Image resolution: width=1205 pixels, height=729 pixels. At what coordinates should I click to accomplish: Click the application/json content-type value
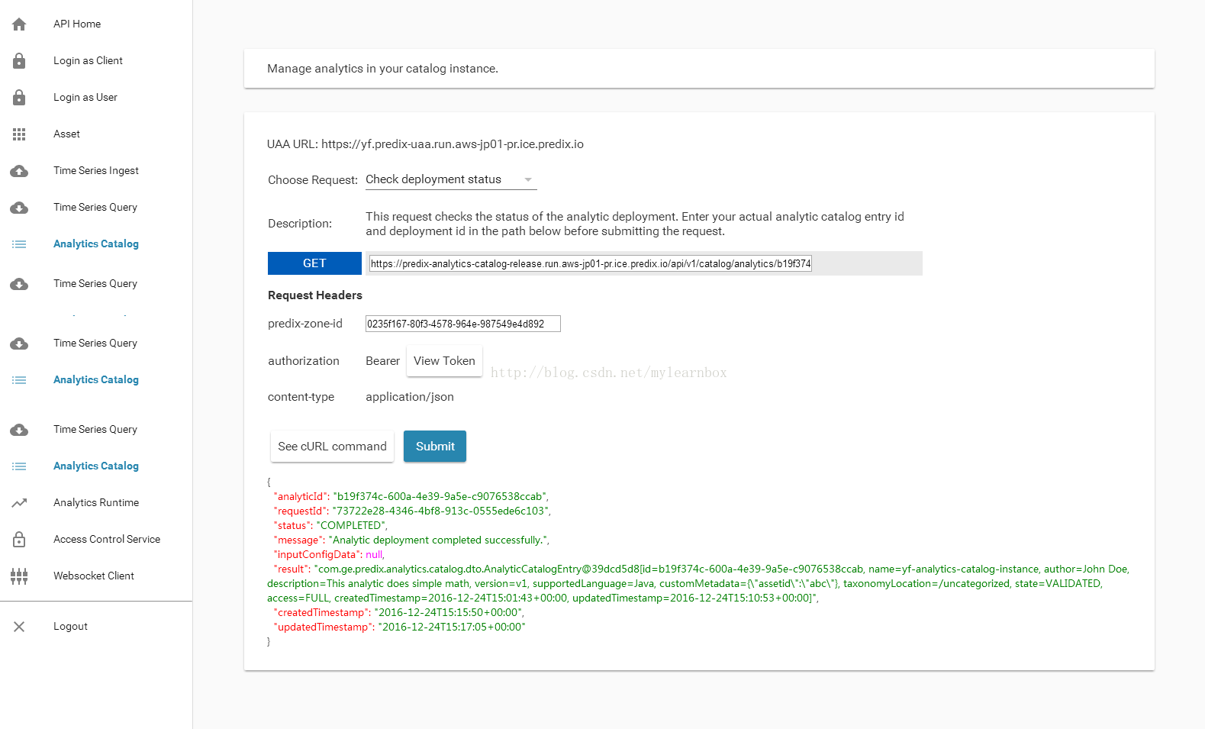point(410,397)
